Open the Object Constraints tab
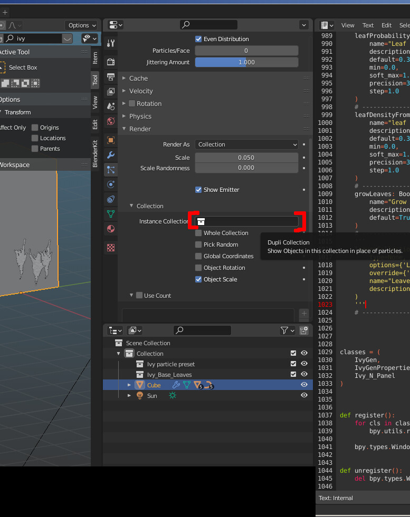 [111, 199]
